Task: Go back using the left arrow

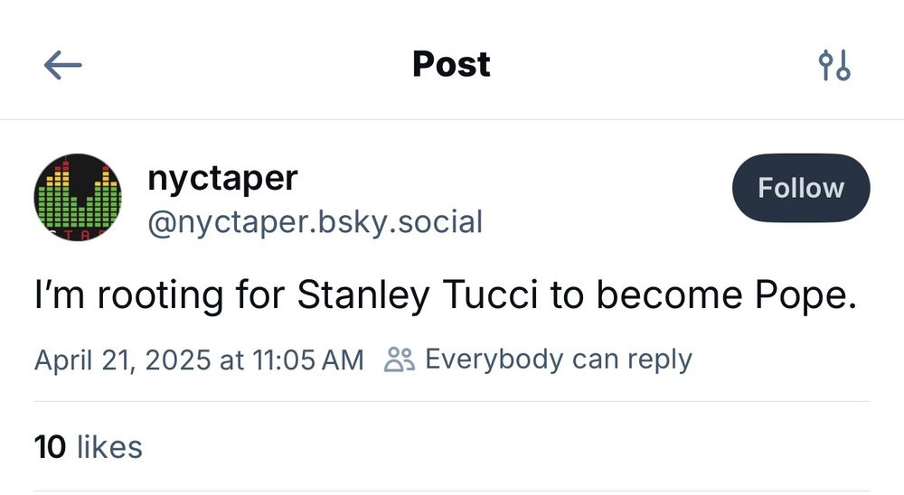Action: point(63,64)
